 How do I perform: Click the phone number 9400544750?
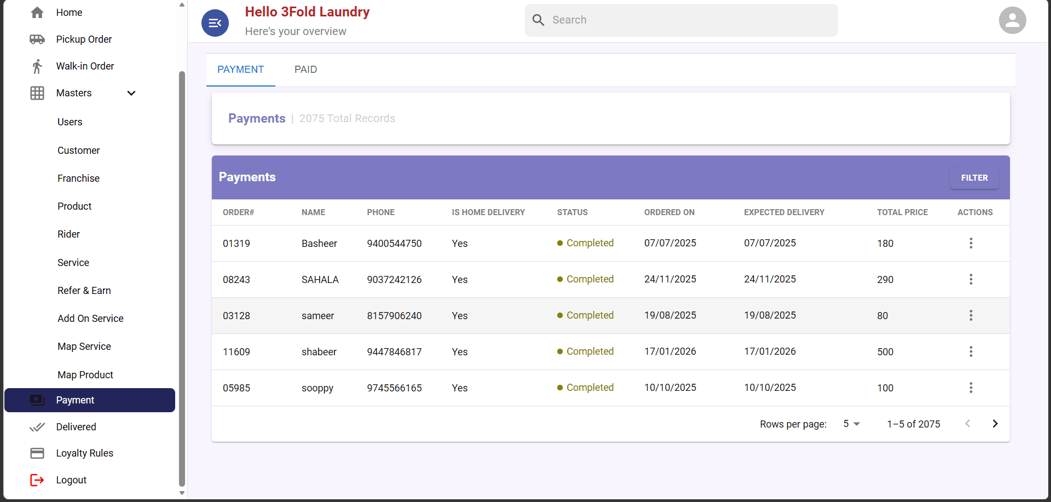pos(394,244)
